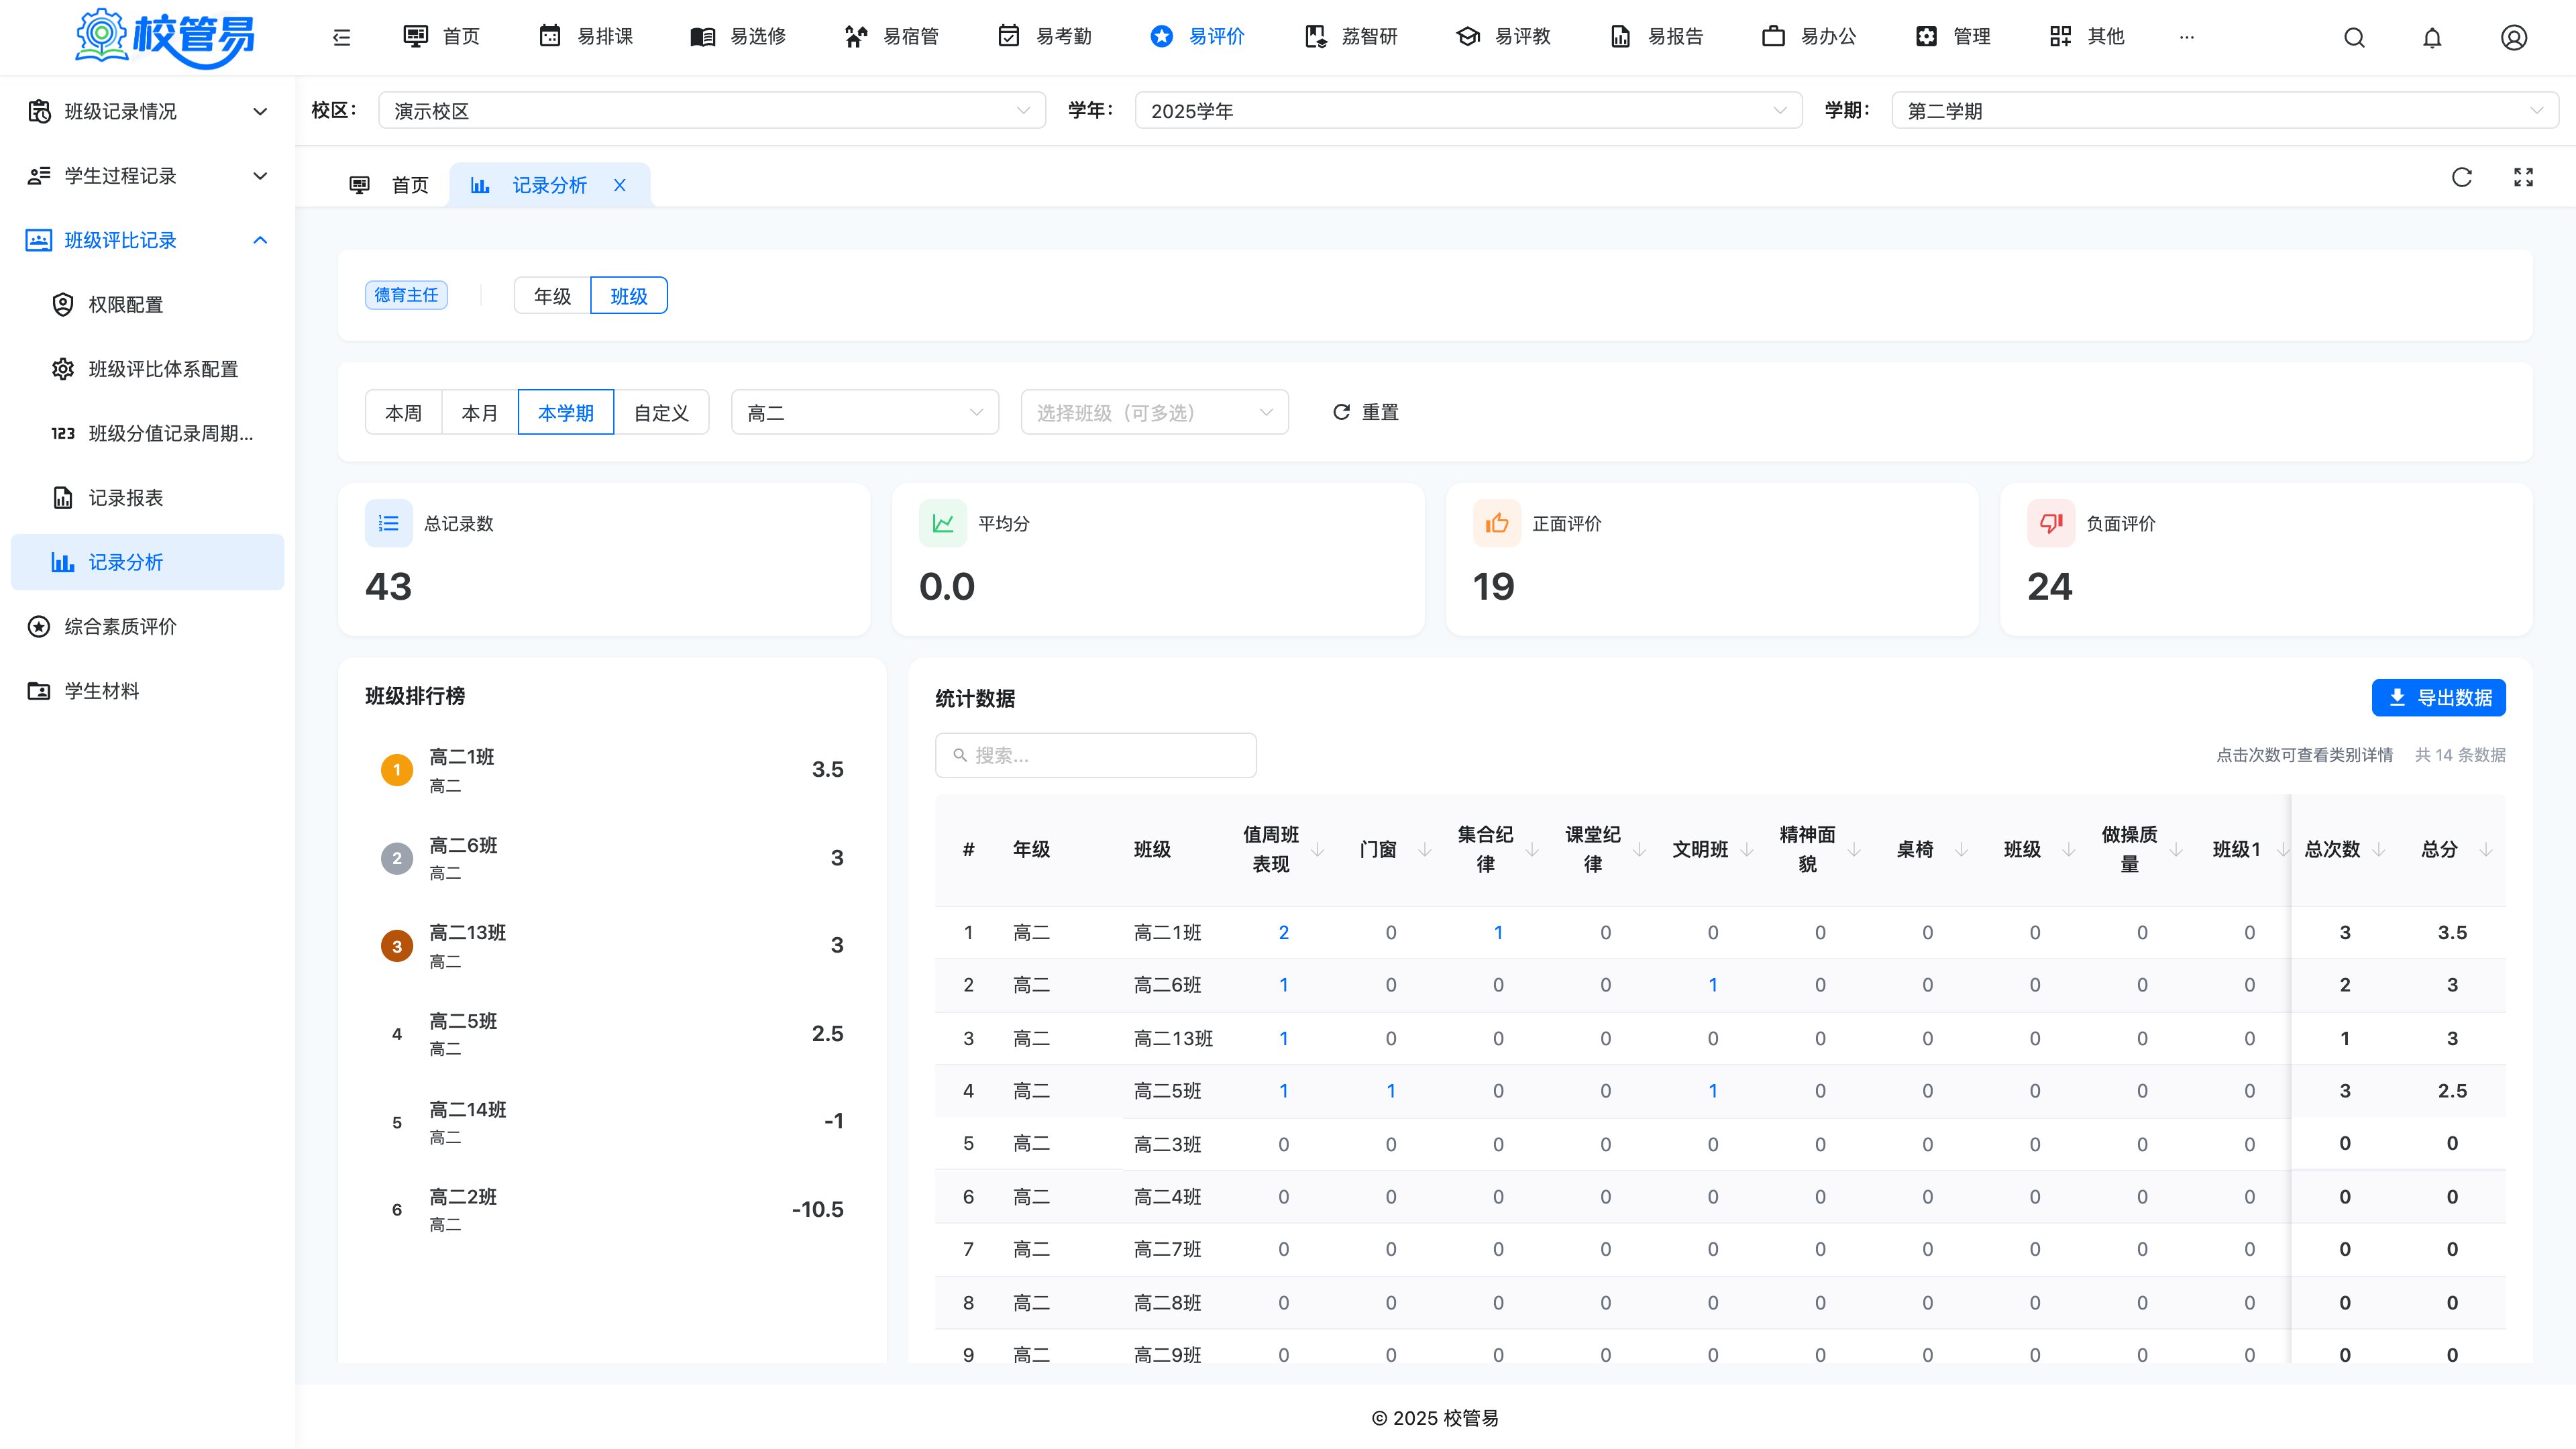Viewport: 2576px width, 1449px height.
Task: Click the 重置 button
Action: (x=1366, y=413)
